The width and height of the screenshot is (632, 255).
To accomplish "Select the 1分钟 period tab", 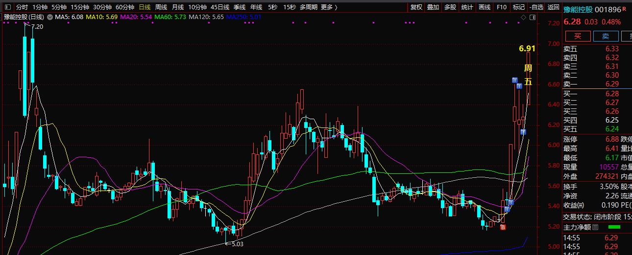I will tap(40, 7).
